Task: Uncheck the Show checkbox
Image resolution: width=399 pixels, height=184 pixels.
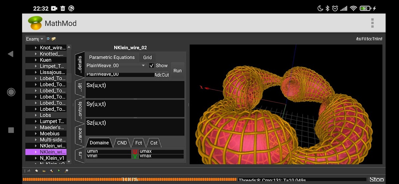Action: click(x=152, y=65)
